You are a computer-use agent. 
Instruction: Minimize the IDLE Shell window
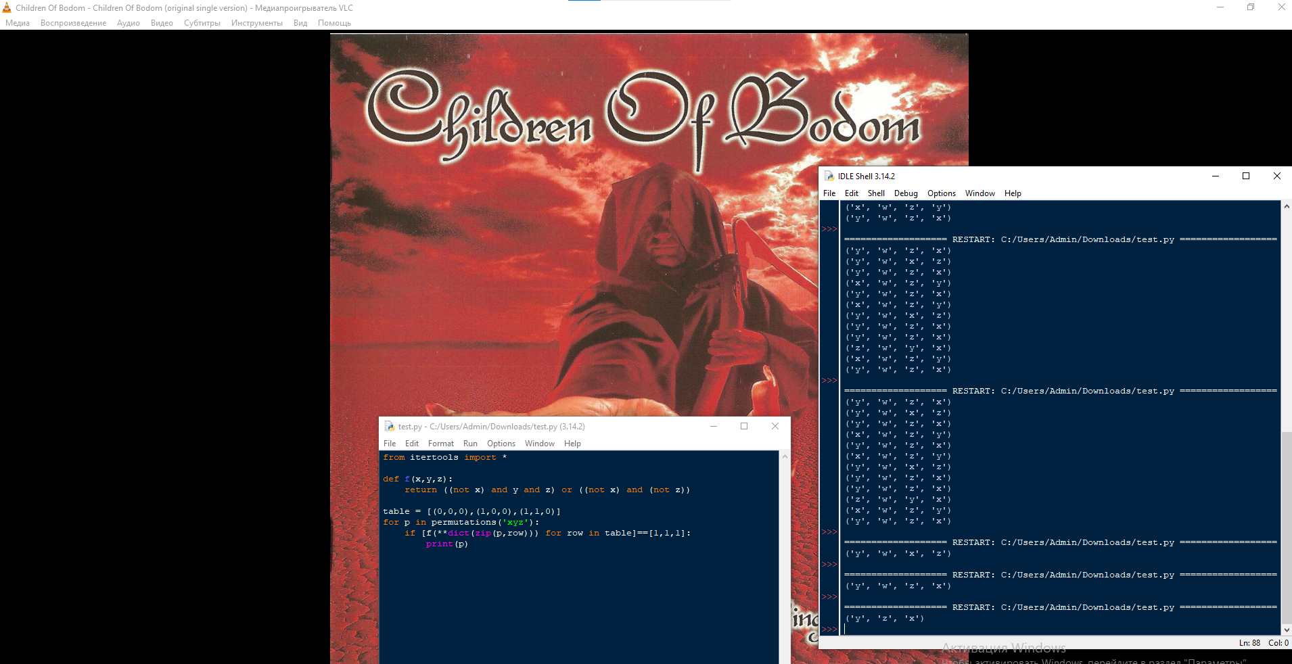tap(1216, 176)
